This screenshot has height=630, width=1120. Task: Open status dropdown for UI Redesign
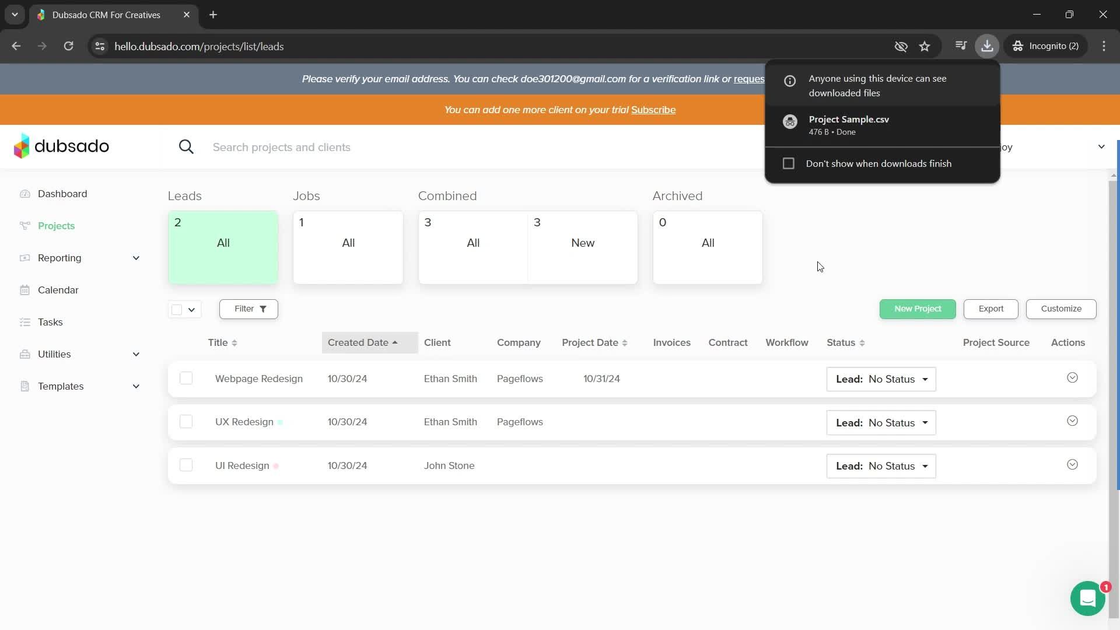(x=881, y=466)
